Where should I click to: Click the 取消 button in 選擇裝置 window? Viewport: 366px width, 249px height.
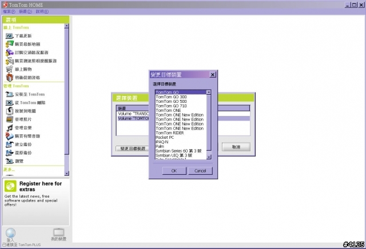[236, 147]
